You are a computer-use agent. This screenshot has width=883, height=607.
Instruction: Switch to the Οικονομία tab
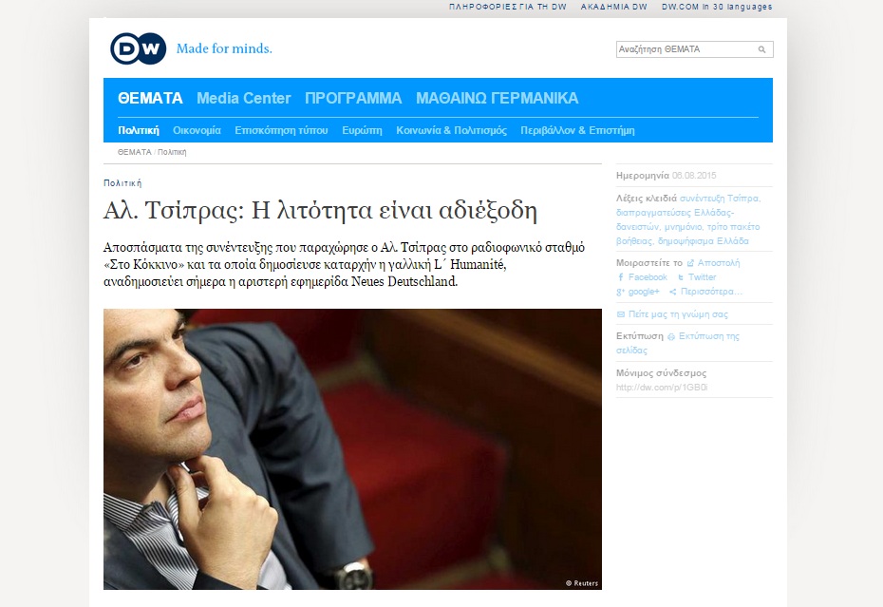197,130
